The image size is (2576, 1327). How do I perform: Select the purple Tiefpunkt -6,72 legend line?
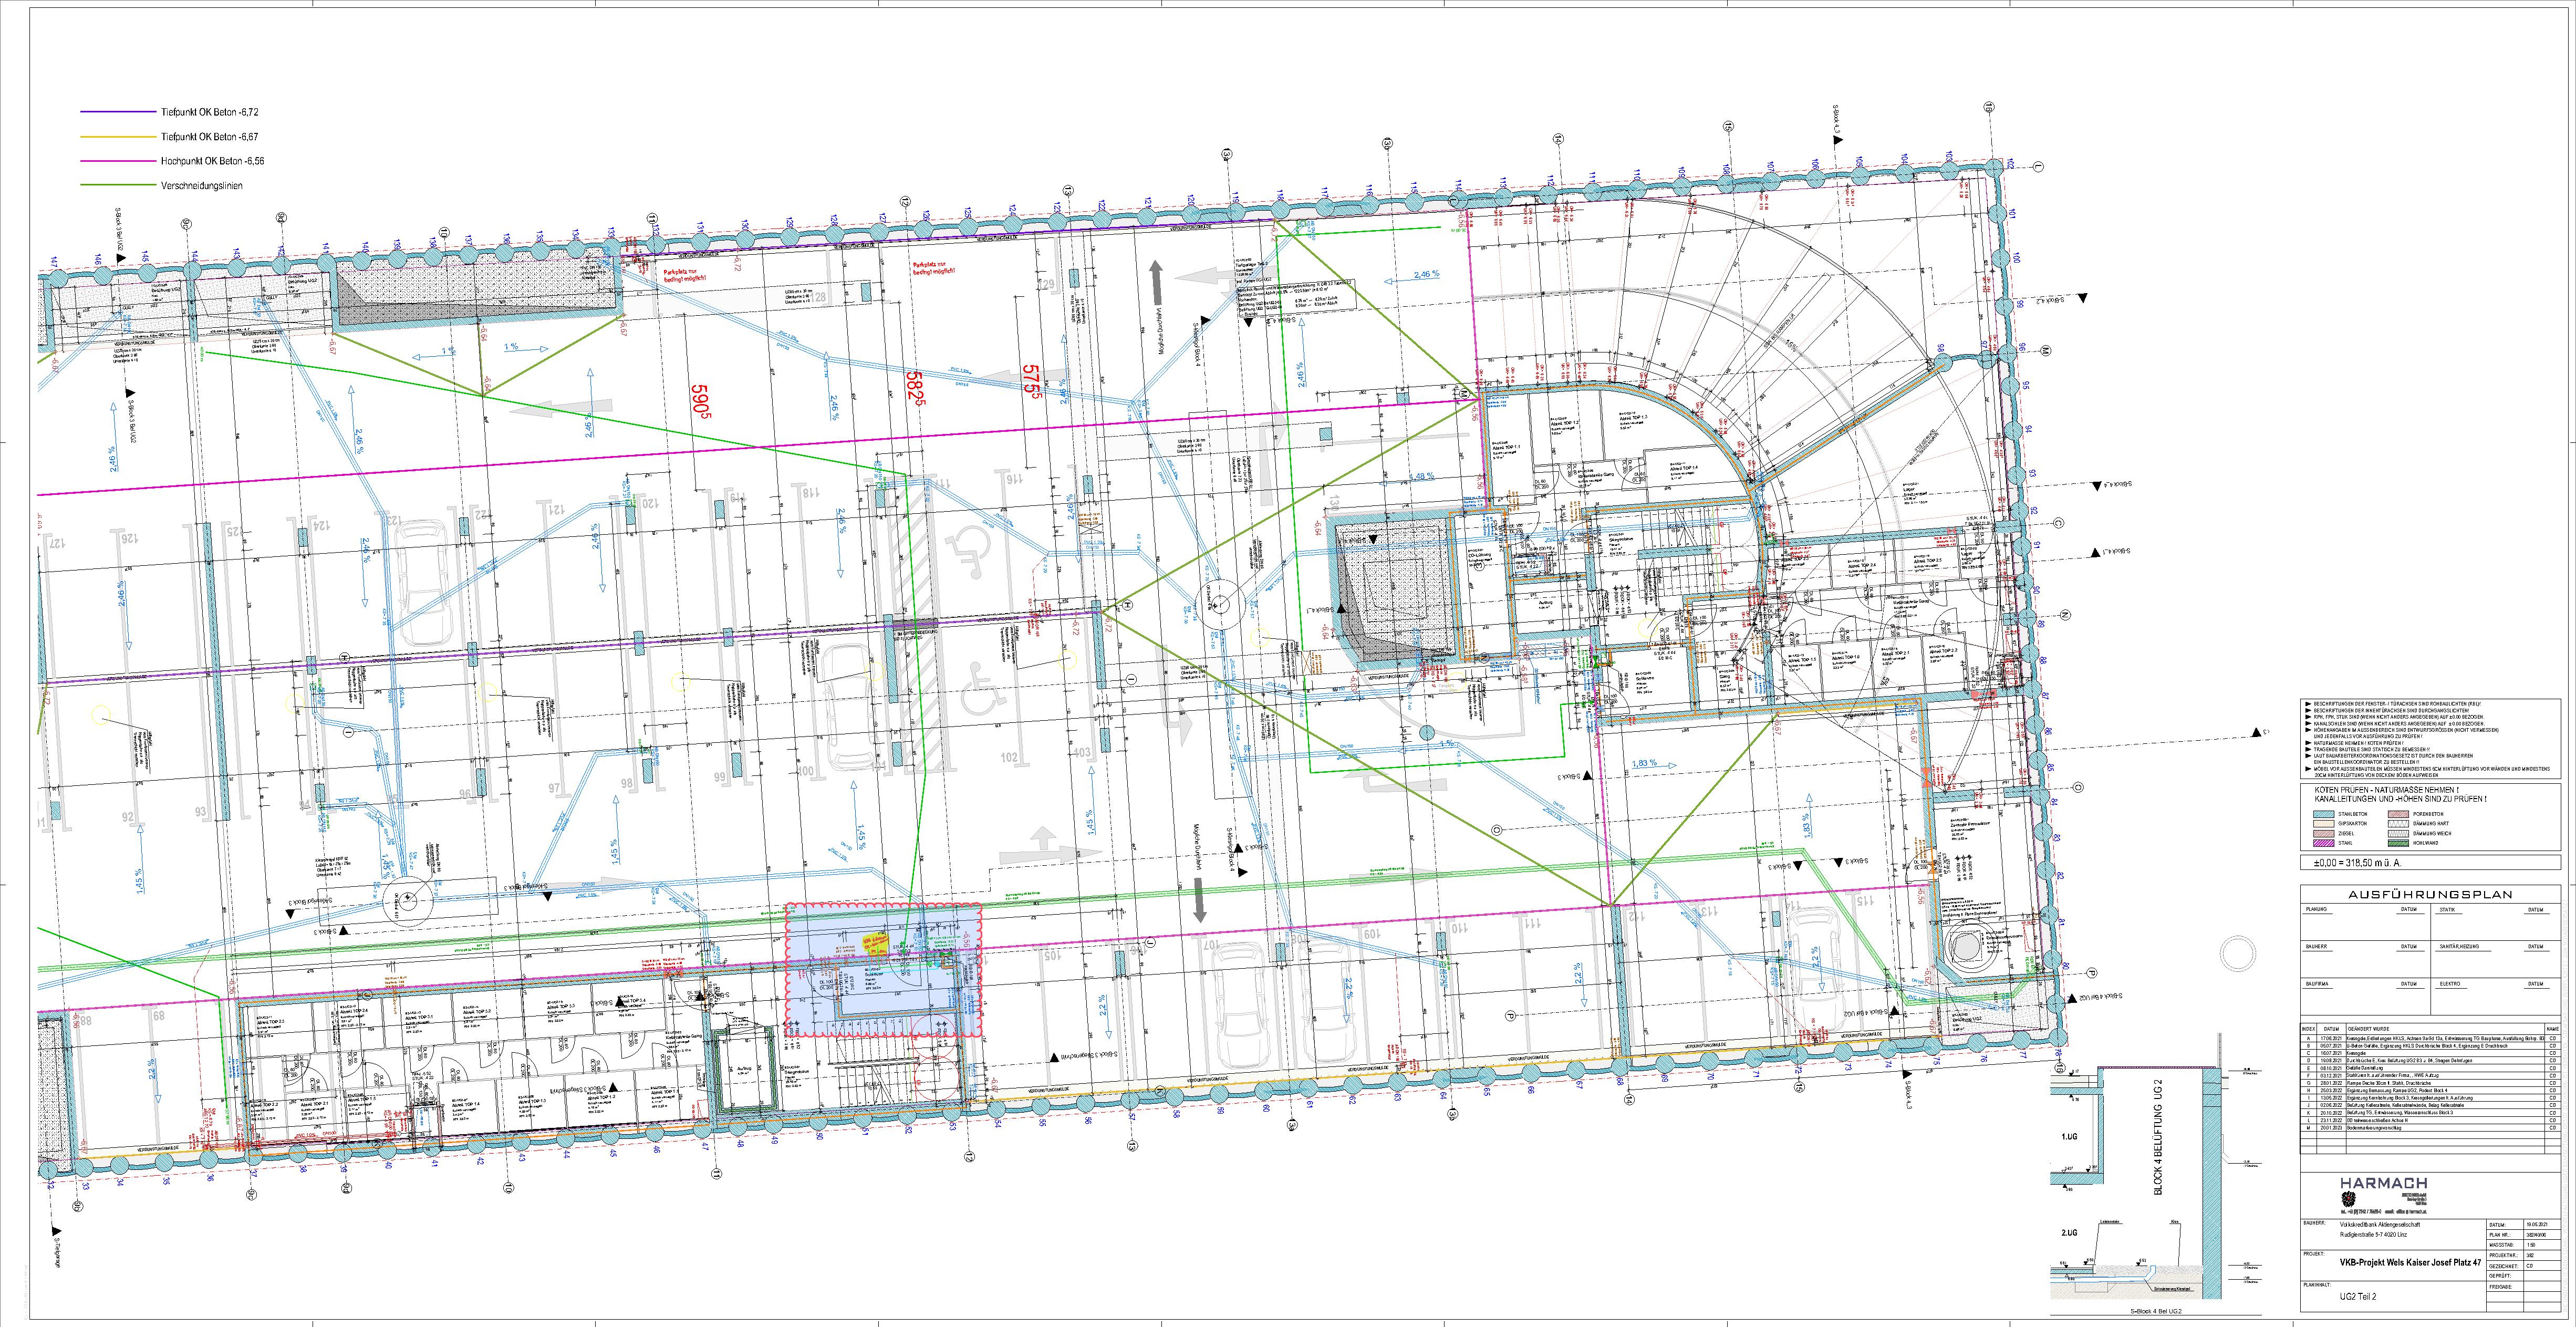[118, 112]
